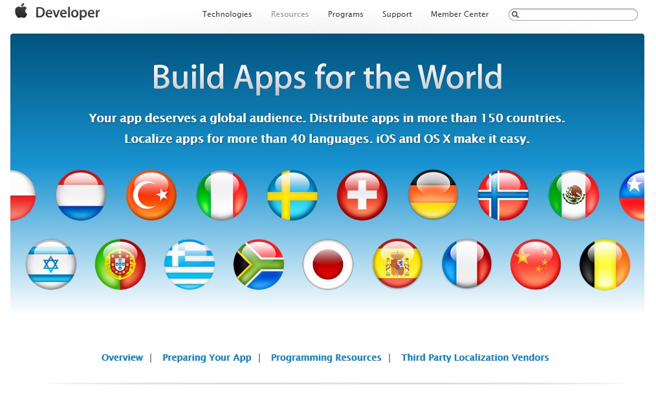Image resolution: width=656 pixels, height=395 pixels.
Task: Click the Germany flag icon
Action: pyautogui.click(x=433, y=195)
